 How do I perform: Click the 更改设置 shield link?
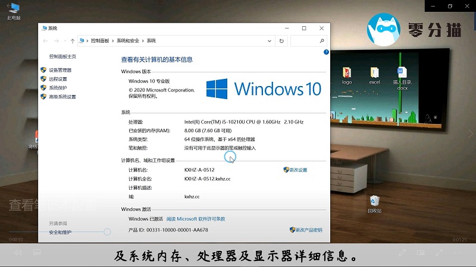click(298, 170)
